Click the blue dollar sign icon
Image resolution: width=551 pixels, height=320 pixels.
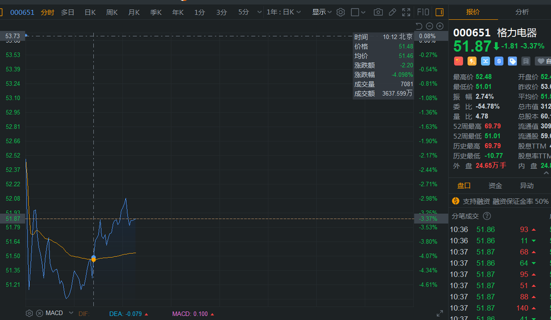499,61
